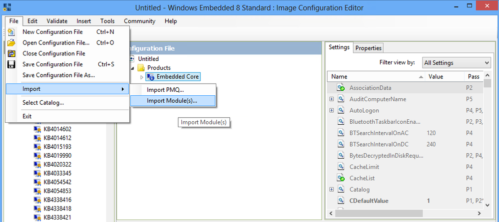The height and width of the screenshot is (222, 499).
Task: Expand the AuditComputerName setting node
Action: click(x=332, y=99)
